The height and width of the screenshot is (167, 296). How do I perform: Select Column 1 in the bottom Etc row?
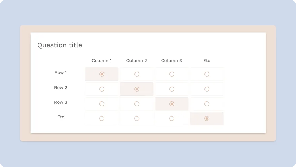click(x=102, y=118)
